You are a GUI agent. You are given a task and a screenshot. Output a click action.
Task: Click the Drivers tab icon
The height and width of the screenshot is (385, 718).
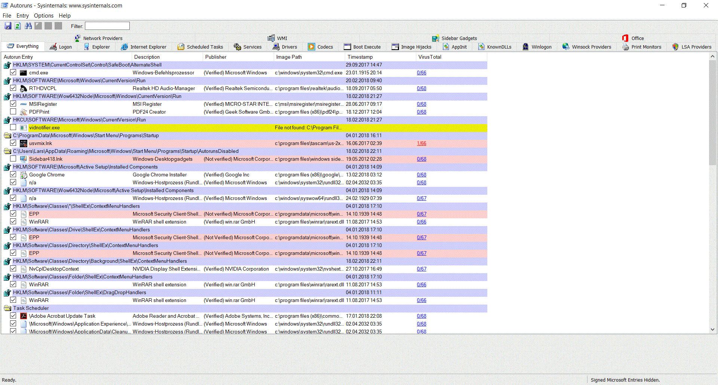point(276,47)
